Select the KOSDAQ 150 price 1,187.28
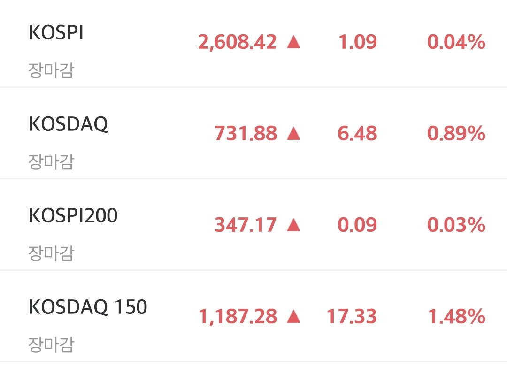 coord(238,317)
